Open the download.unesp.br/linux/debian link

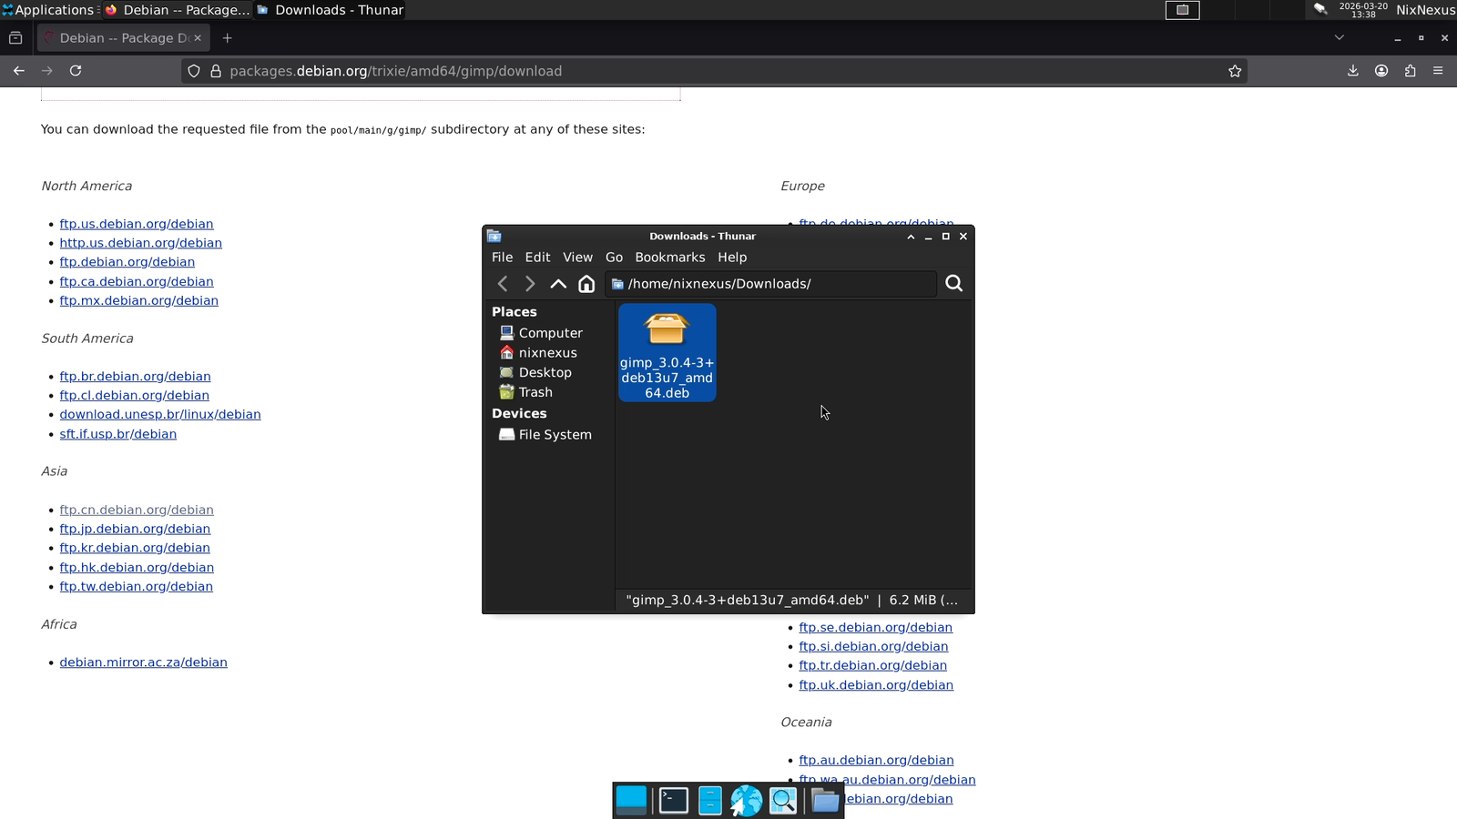click(160, 414)
